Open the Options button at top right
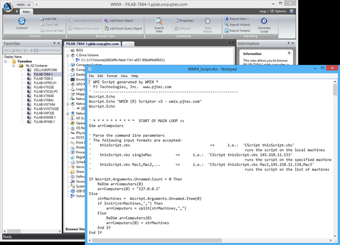Image resolution: width=340 pixels, height=245 pixels. click(278, 11)
